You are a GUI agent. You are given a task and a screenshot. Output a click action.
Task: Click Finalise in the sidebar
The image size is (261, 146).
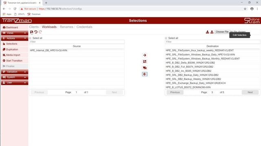[x=9, y=66]
